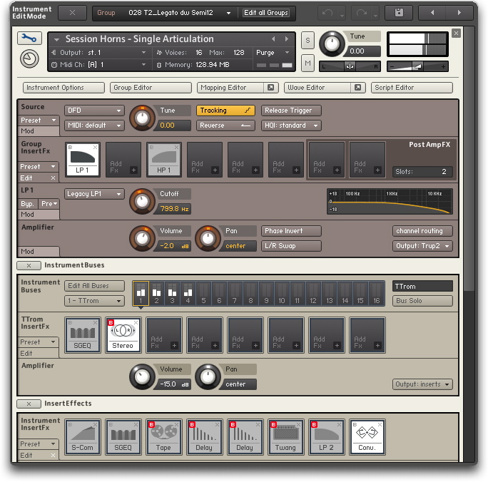Toggle the Solo S button
Image resolution: width=488 pixels, height=482 pixels.
click(307, 41)
